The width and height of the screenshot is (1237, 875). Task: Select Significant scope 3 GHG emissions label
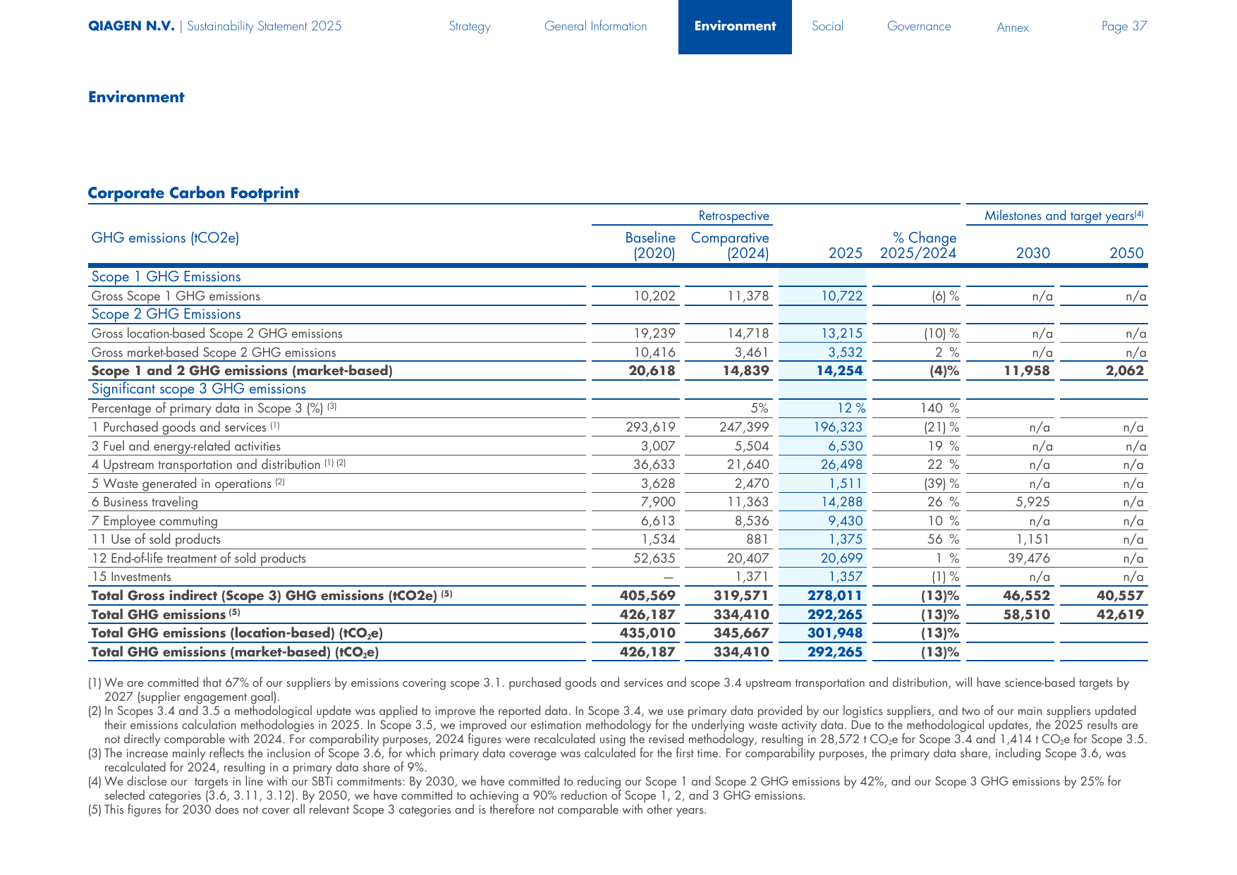click(x=199, y=389)
